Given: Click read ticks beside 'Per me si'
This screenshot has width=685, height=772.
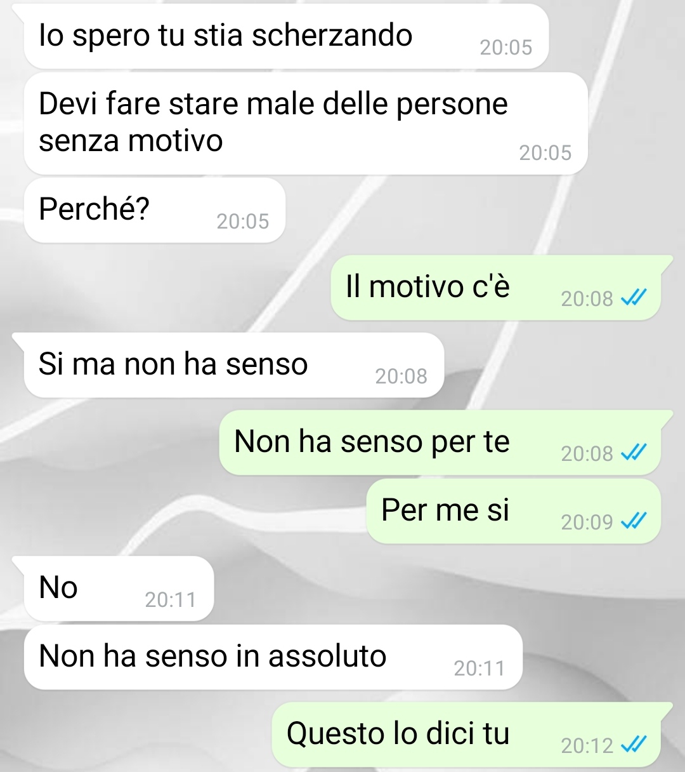Looking at the screenshot, I should point(633,521).
